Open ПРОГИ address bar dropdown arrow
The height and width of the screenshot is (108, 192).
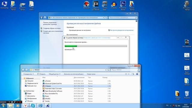(106, 70)
